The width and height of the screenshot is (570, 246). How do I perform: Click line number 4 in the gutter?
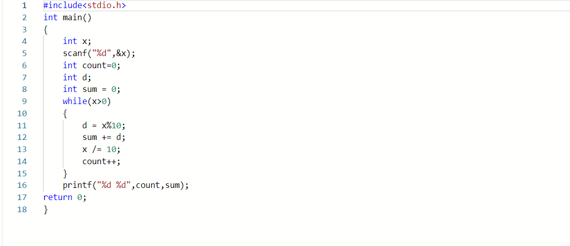coord(23,41)
